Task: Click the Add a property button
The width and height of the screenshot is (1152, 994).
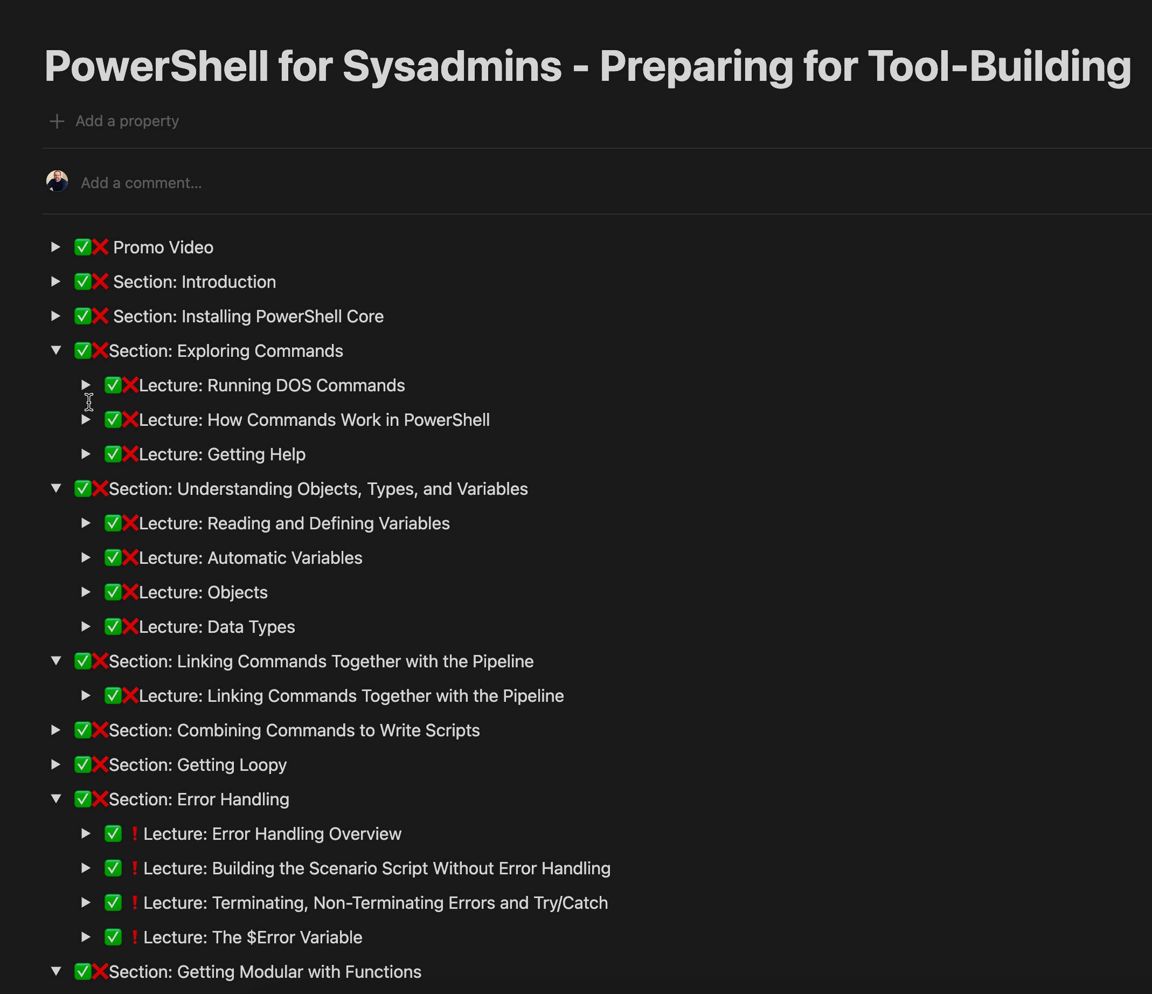Action: click(127, 121)
